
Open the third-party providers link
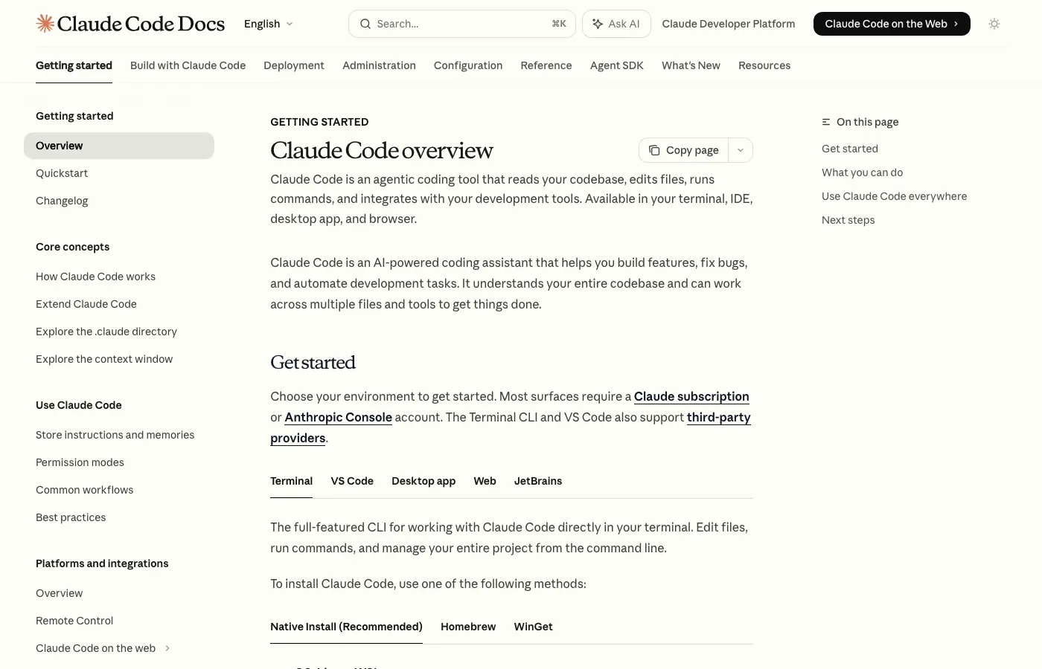click(x=719, y=417)
